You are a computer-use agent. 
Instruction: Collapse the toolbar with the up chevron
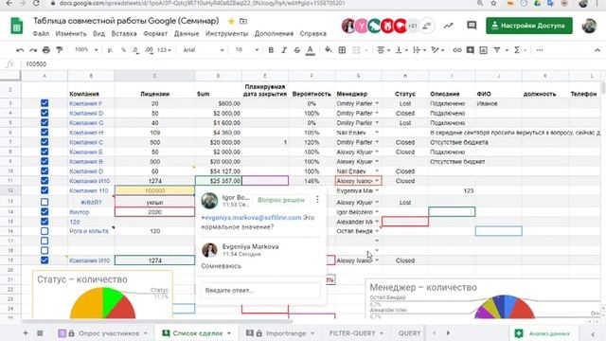click(x=597, y=50)
